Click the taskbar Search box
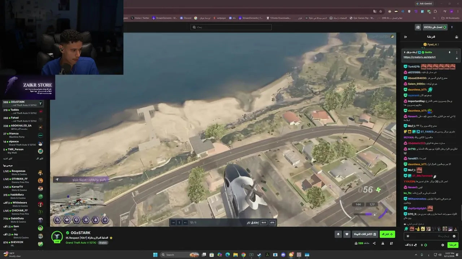Image resolution: width=462 pixels, height=259 pixels. 180,255
